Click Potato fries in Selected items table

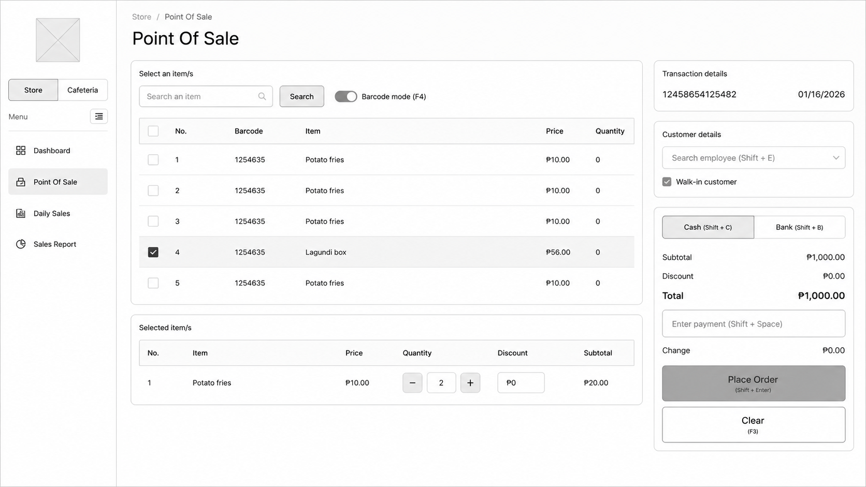[212, 383]
